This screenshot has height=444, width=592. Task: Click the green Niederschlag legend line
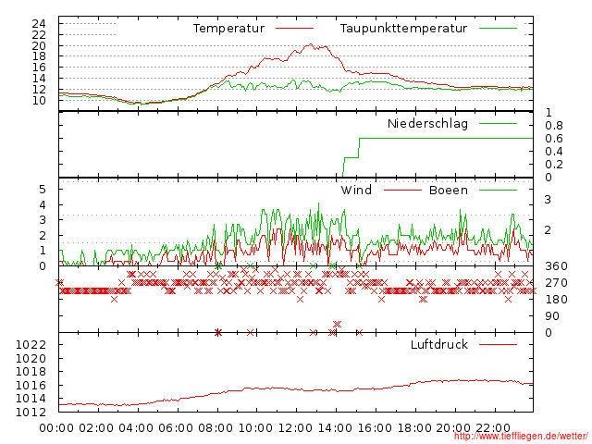(498, 123)
